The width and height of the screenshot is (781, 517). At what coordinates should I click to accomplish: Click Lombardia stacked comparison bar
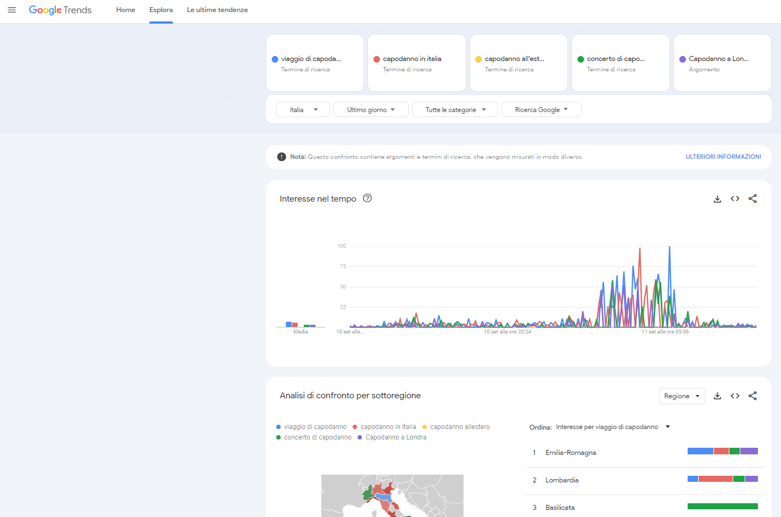click(723, 479)
